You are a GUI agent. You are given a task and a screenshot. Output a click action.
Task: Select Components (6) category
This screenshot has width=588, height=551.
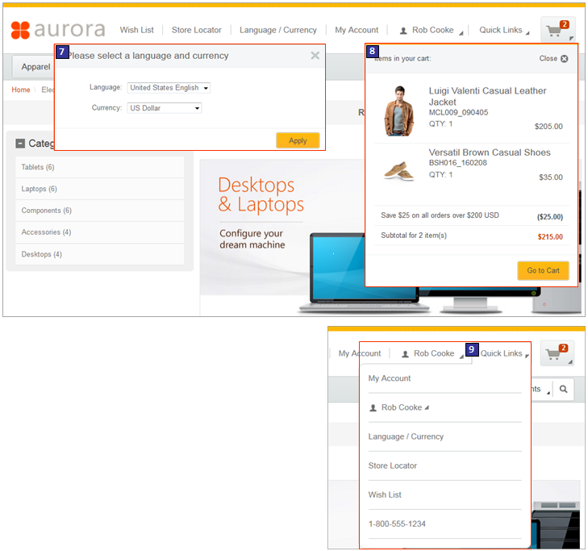(100, 211)
